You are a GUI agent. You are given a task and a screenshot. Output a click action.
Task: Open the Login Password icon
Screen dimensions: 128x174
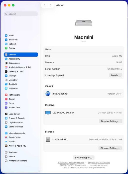[x=6, y=122]
